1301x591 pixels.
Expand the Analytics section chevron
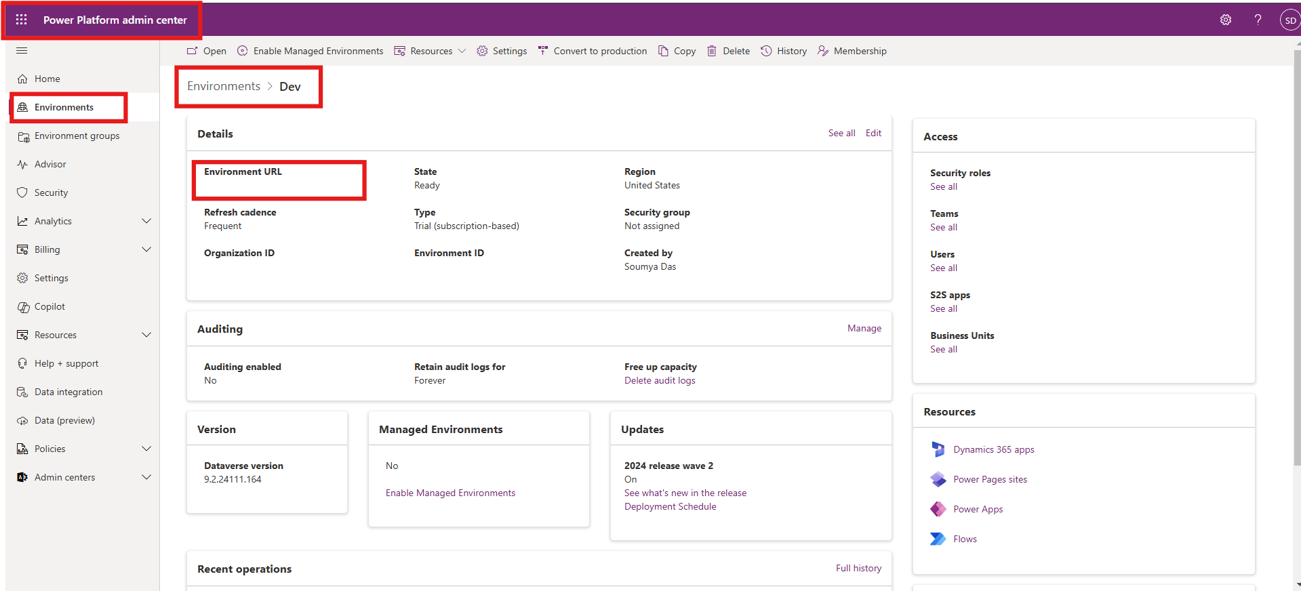click(x=146, y=221)
